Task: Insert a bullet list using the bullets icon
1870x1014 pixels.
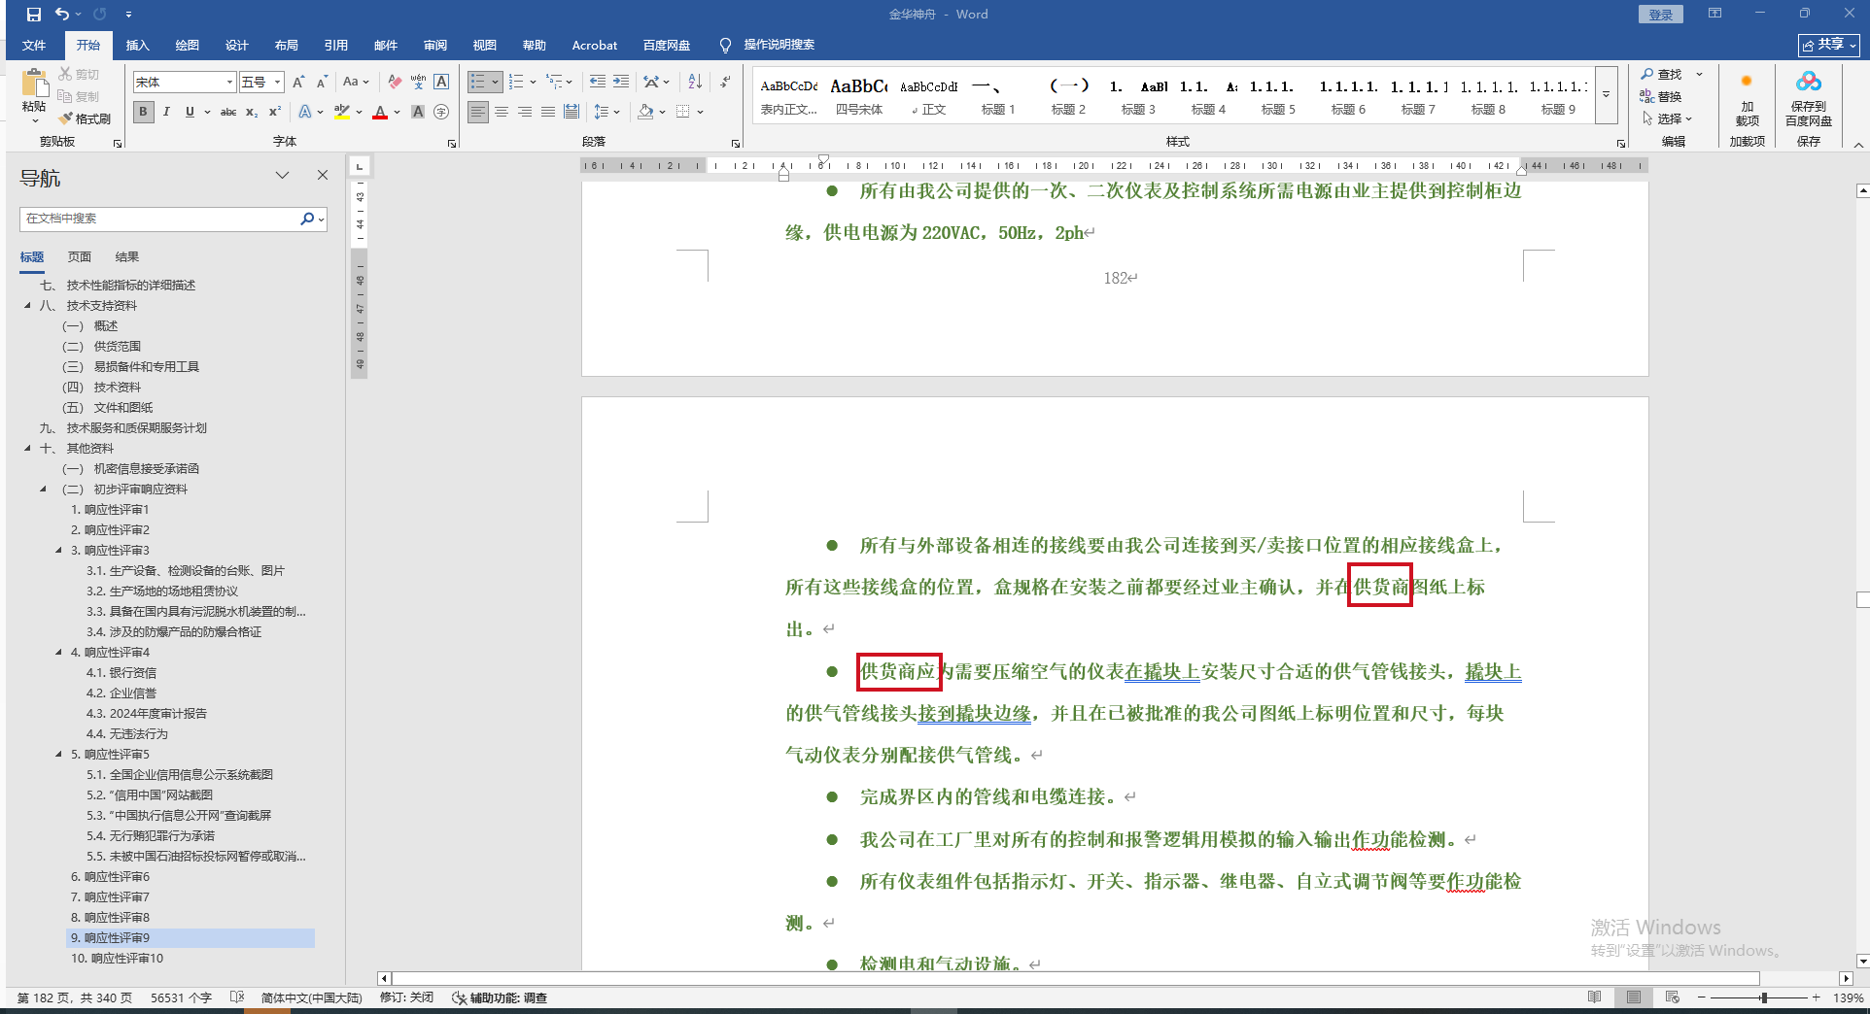Action: pos(477,83)
